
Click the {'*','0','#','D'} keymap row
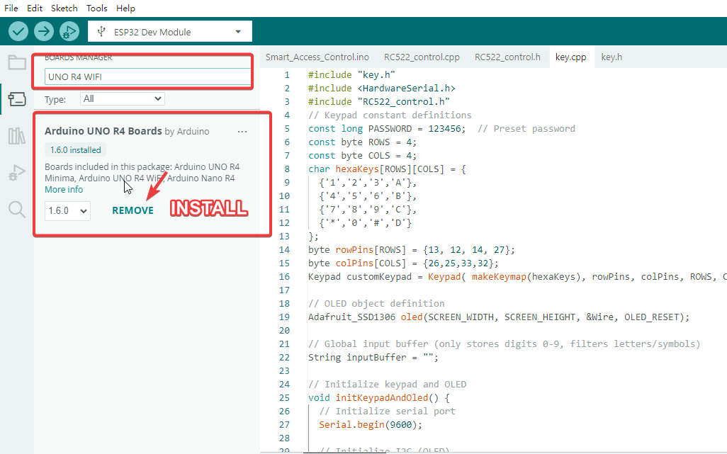point(366,223)
